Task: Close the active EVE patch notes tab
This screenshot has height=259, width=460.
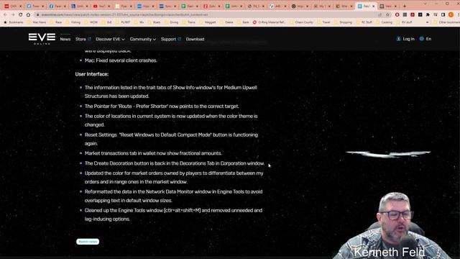Action: tap(374, 6)
